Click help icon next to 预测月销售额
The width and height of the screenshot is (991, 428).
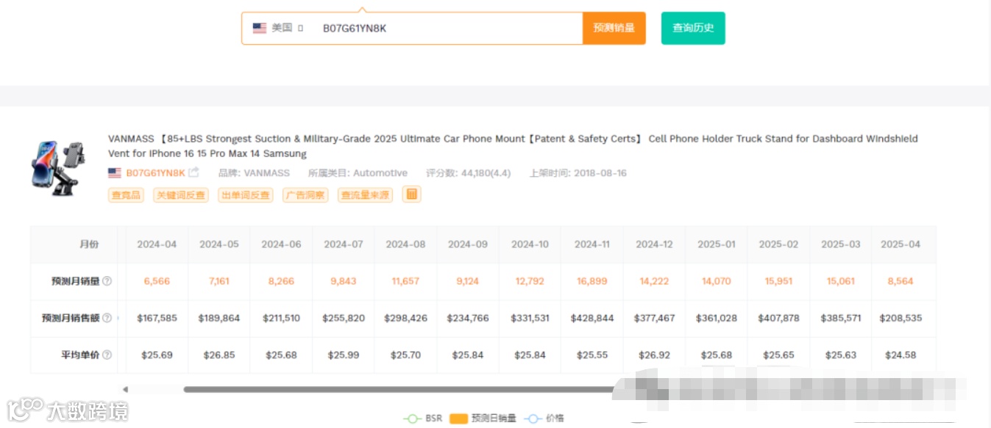[107, 318]
